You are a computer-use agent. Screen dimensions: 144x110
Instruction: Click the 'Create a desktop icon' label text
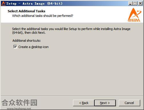click(x=33, y=47)
